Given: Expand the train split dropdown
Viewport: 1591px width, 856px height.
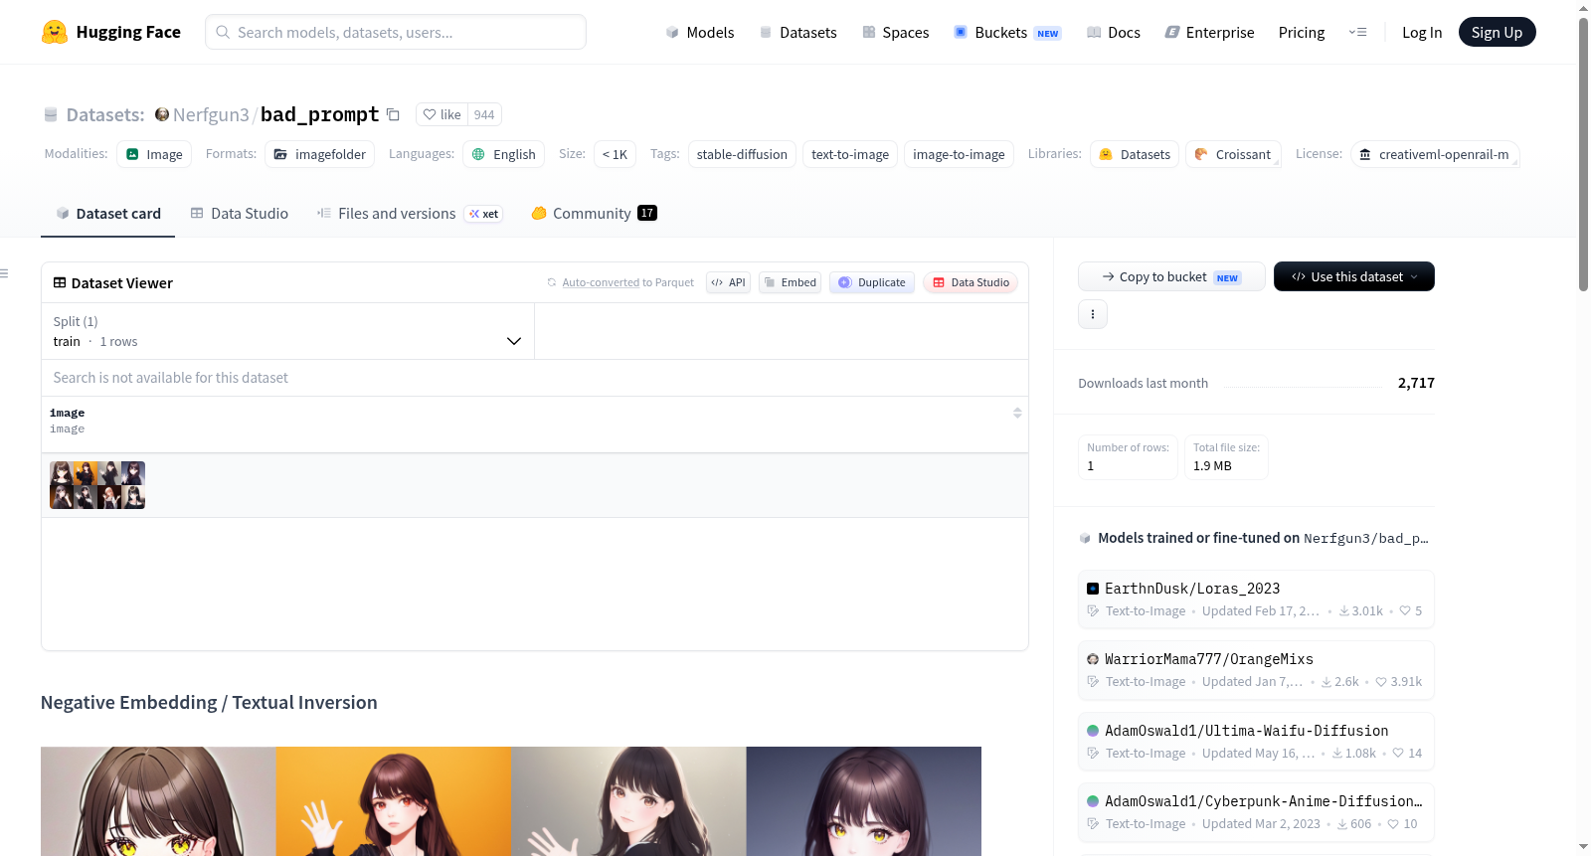Looking at the screenshot, I should click(x=287, y=331).
